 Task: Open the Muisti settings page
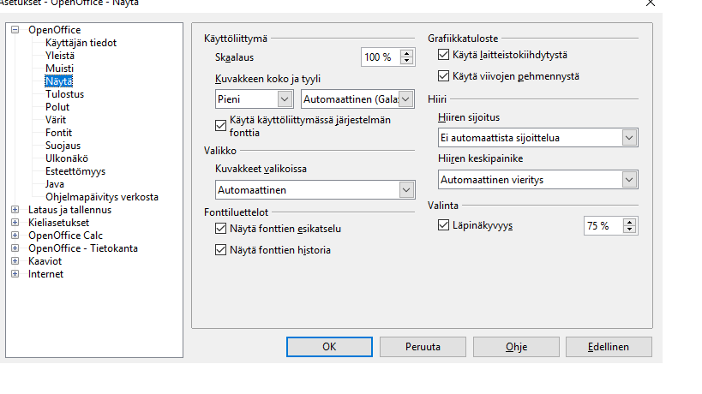point(59,69)
